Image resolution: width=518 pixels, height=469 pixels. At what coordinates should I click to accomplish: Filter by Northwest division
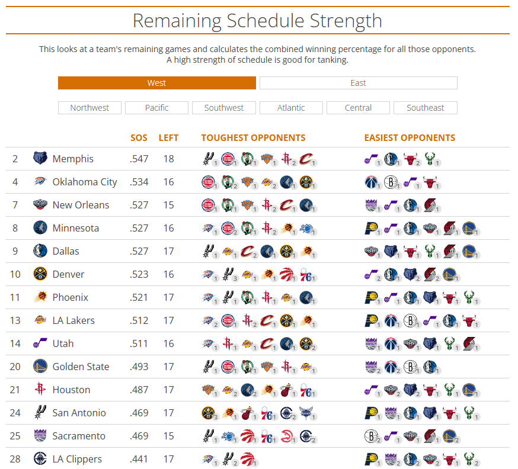[x=89, y=108]
